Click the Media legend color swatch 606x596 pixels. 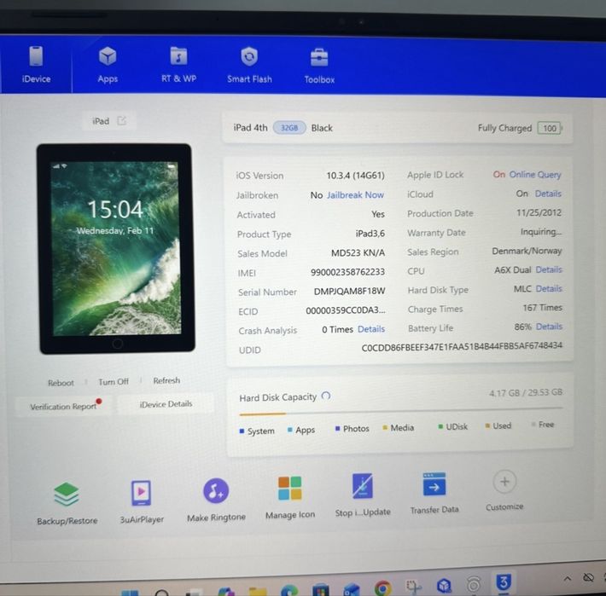coord(385,427)
